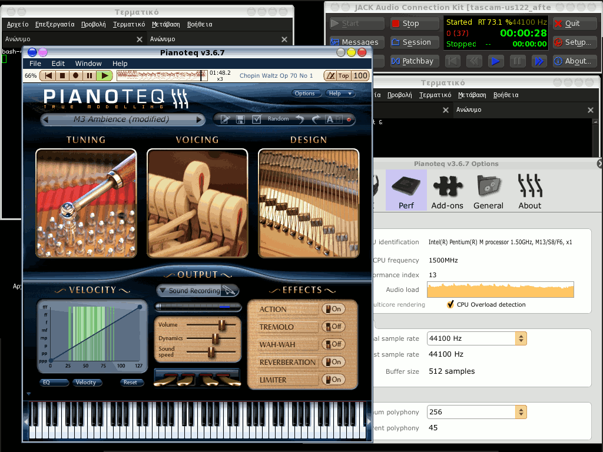Stop playback in Pianoteq transport bar
This screenshot has width=603, height=452.
[62, 76]
